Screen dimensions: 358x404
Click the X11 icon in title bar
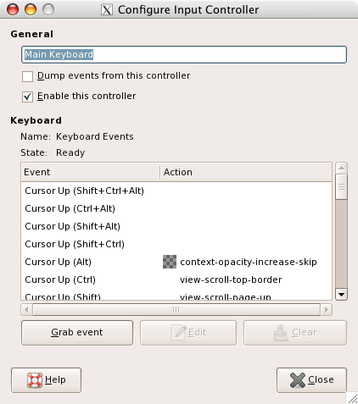click(x=107, y=10)
